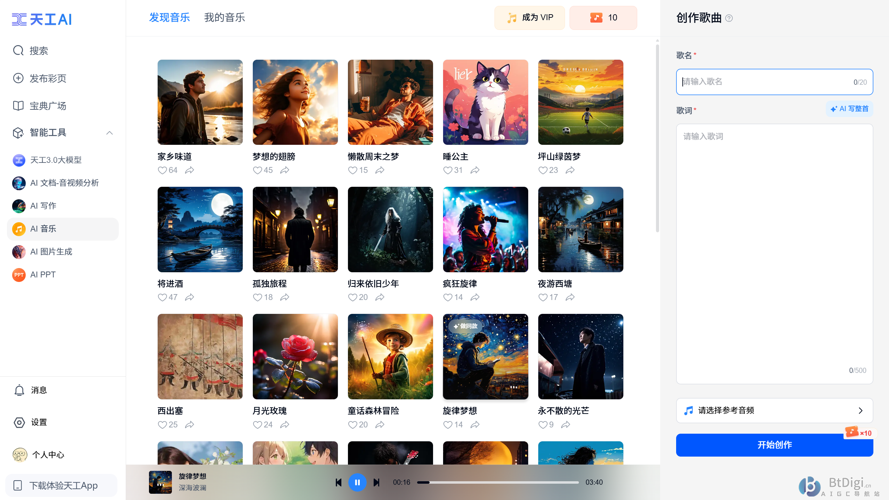Image resolution: width=889 pixels, height=500 pixels.
Task: Like the song 睡公主
Action: click(x=448, y=170)
